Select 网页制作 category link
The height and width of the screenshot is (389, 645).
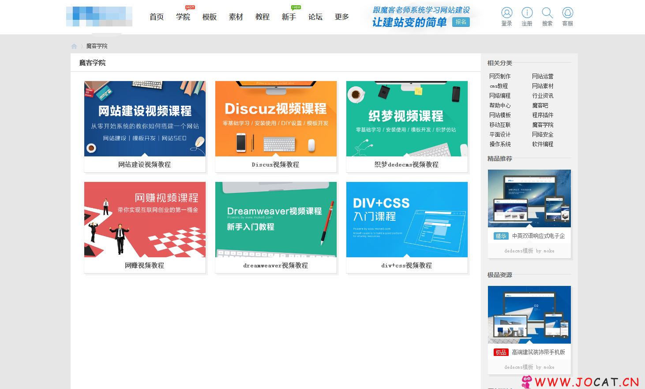(500, 76)
